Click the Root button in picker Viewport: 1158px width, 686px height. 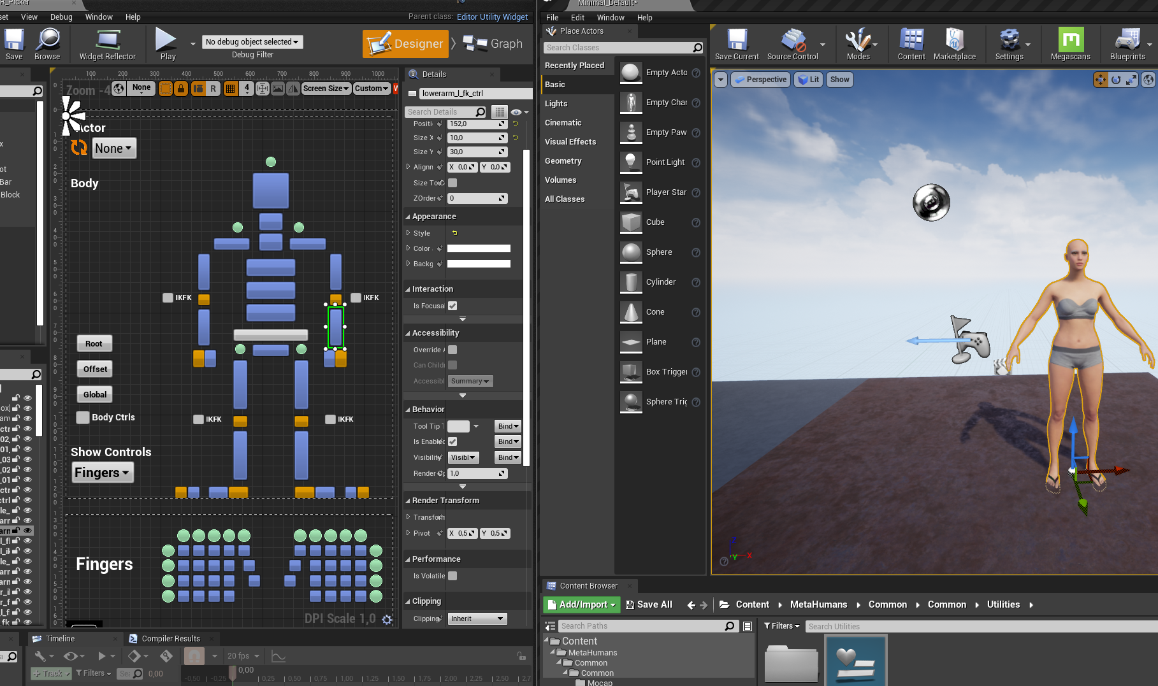(x=94, y=344)
